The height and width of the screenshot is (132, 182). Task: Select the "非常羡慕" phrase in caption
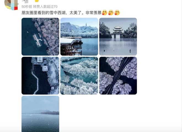click(x=93, y=13)
